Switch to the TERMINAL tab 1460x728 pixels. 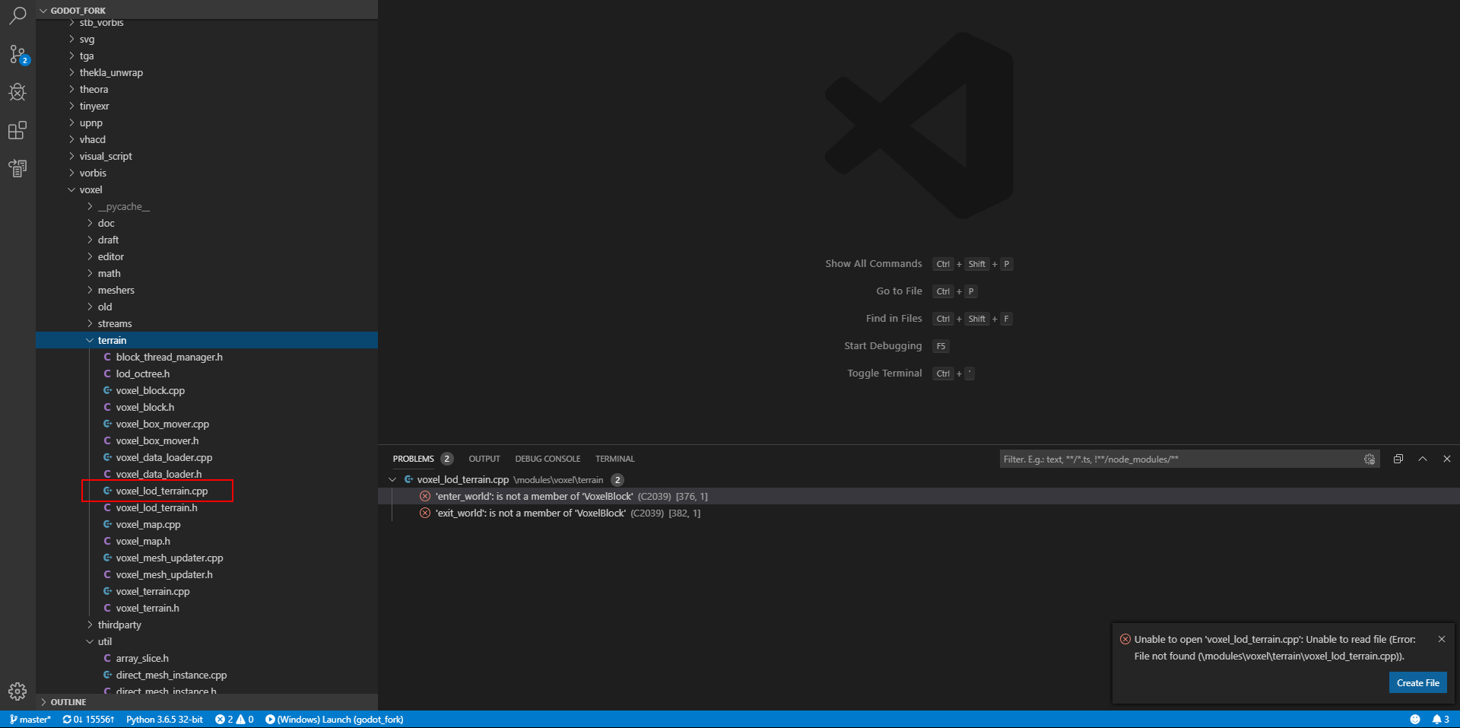point(614,459)
